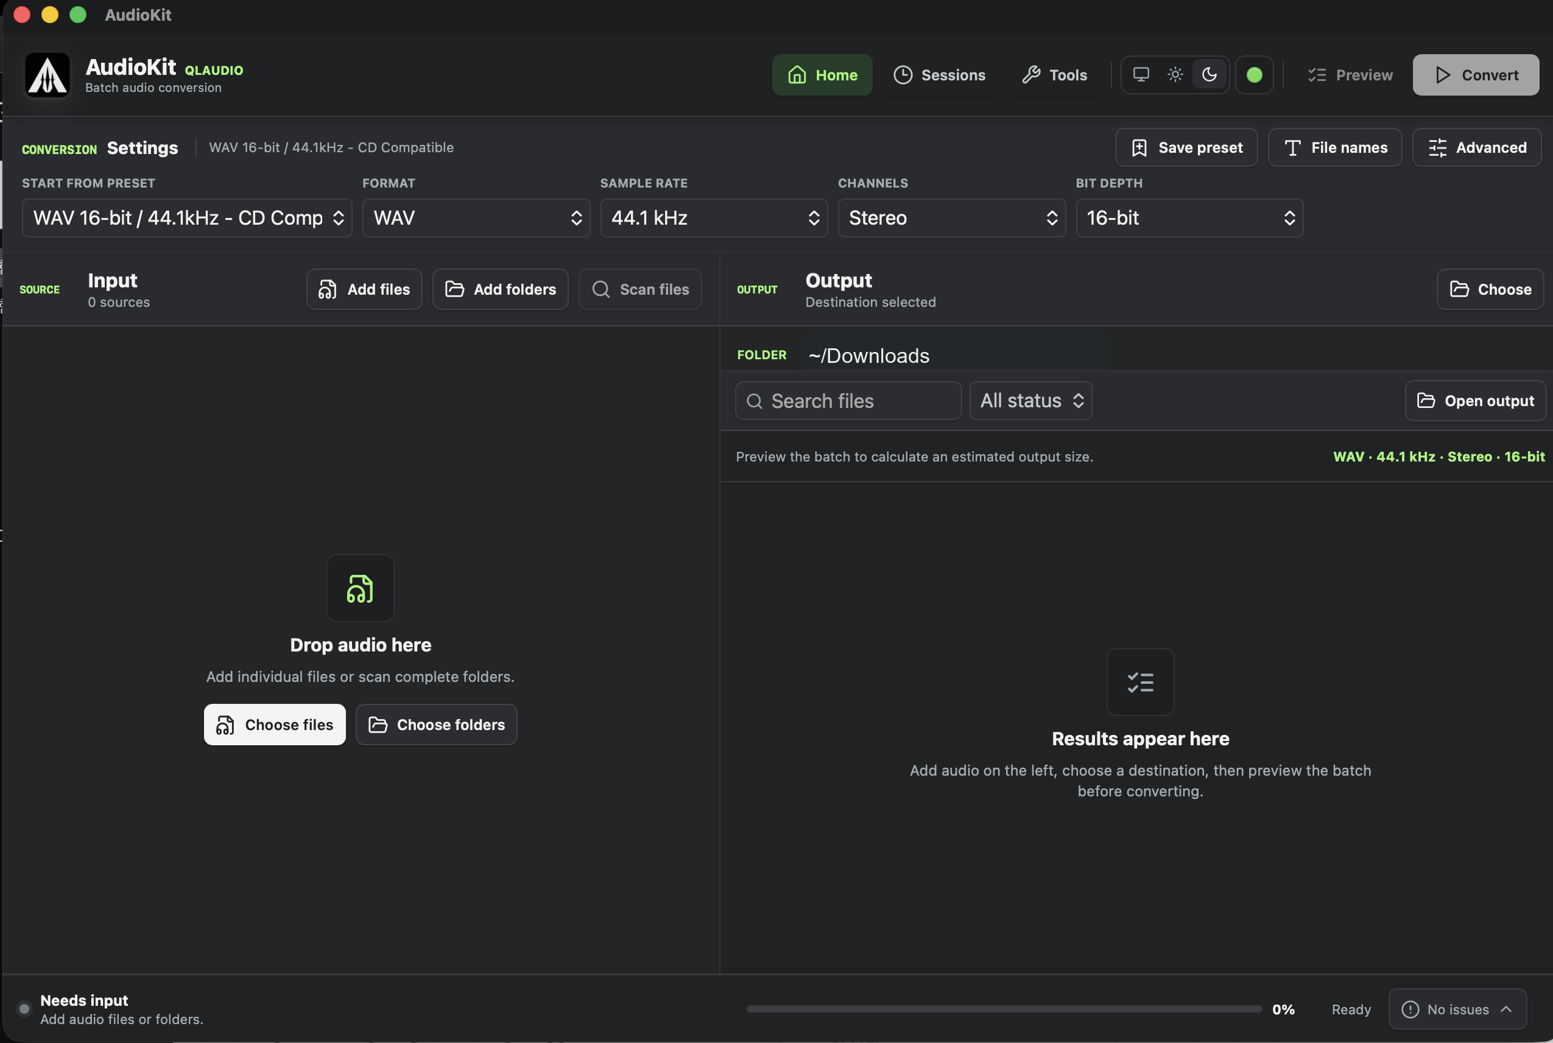Viewport: 1553px width, 1043px height.
Task: Click Add folders in Input header
Action: [501, 289]
